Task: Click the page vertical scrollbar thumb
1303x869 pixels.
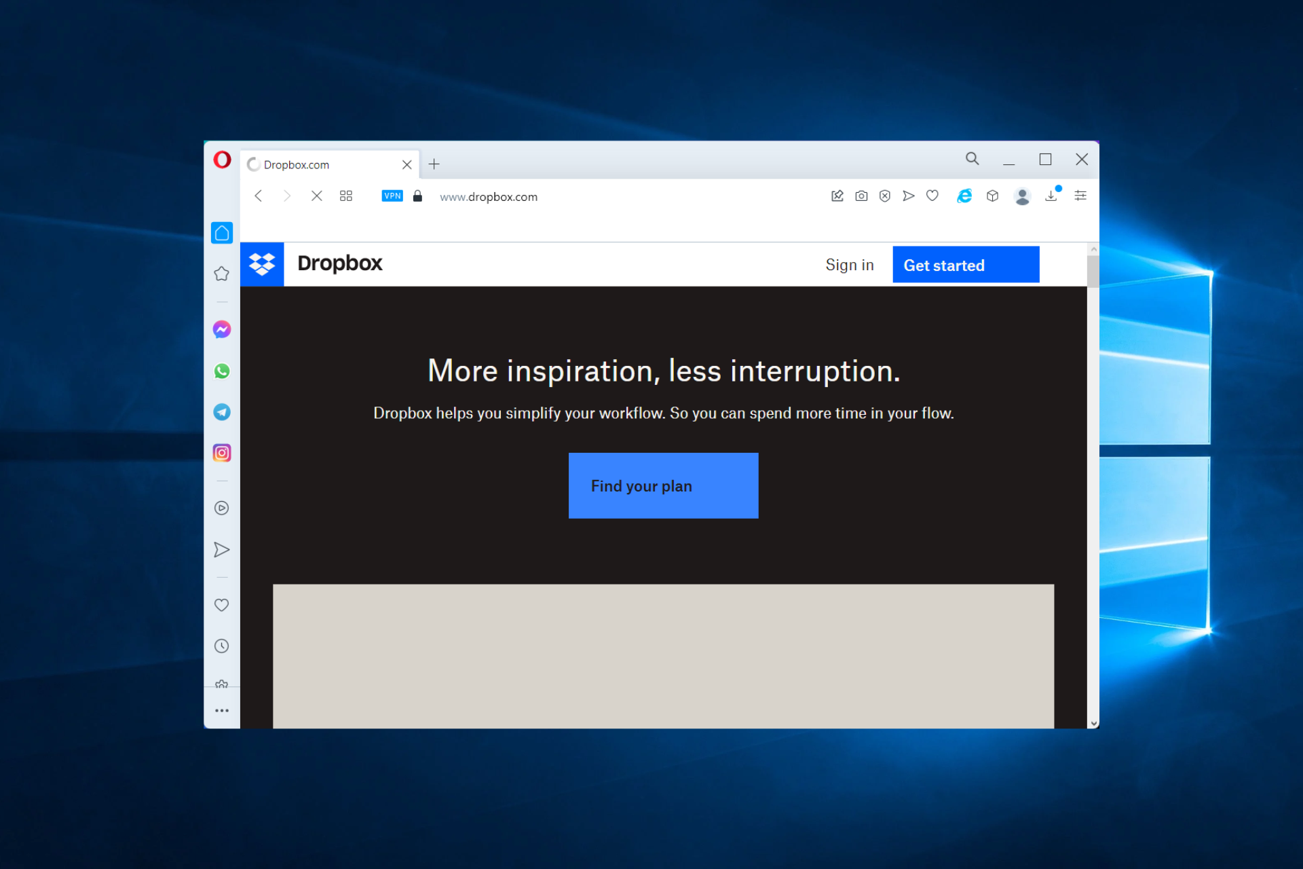Action: pos(1093,272)
